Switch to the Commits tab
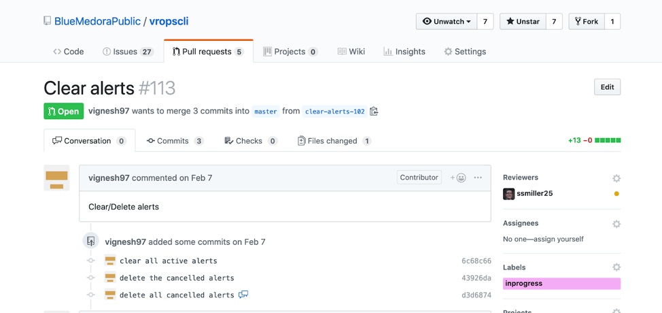Screen dimensions: 662x313 [175, 141]
